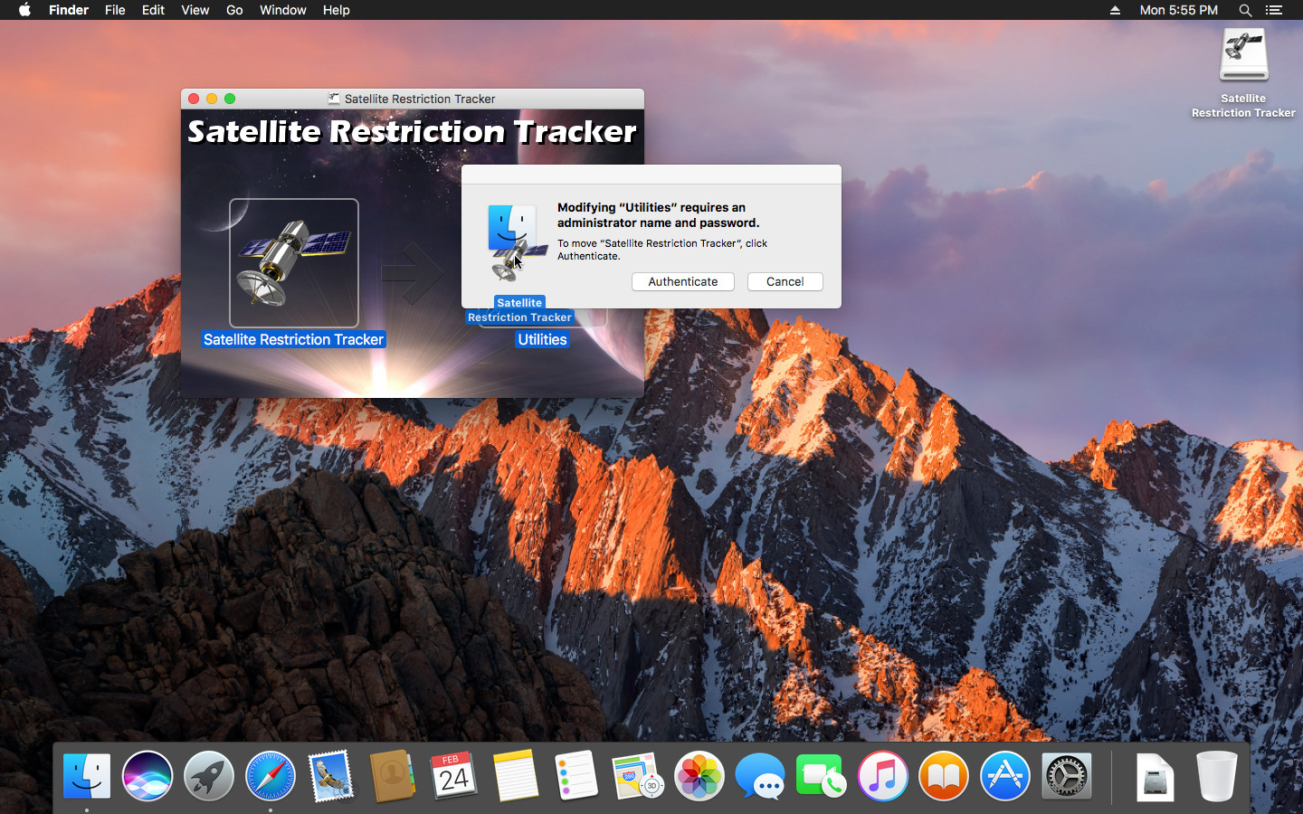Image resolution: width=1303 pixels, height=814 pixels.
Task: Open the Trash in the Dock
Action: (x=1216, y=776)
